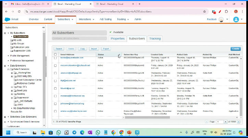Open the A/B Testing menu item
The width and height of the screenshot is (248, 138).
pos(106,19)
